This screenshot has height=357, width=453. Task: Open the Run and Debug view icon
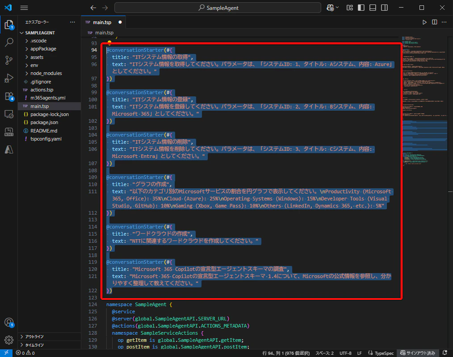click(x=9, y=78)
